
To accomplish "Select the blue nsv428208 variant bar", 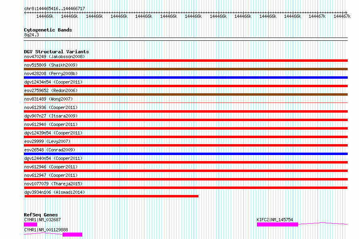I will (186, 78).
